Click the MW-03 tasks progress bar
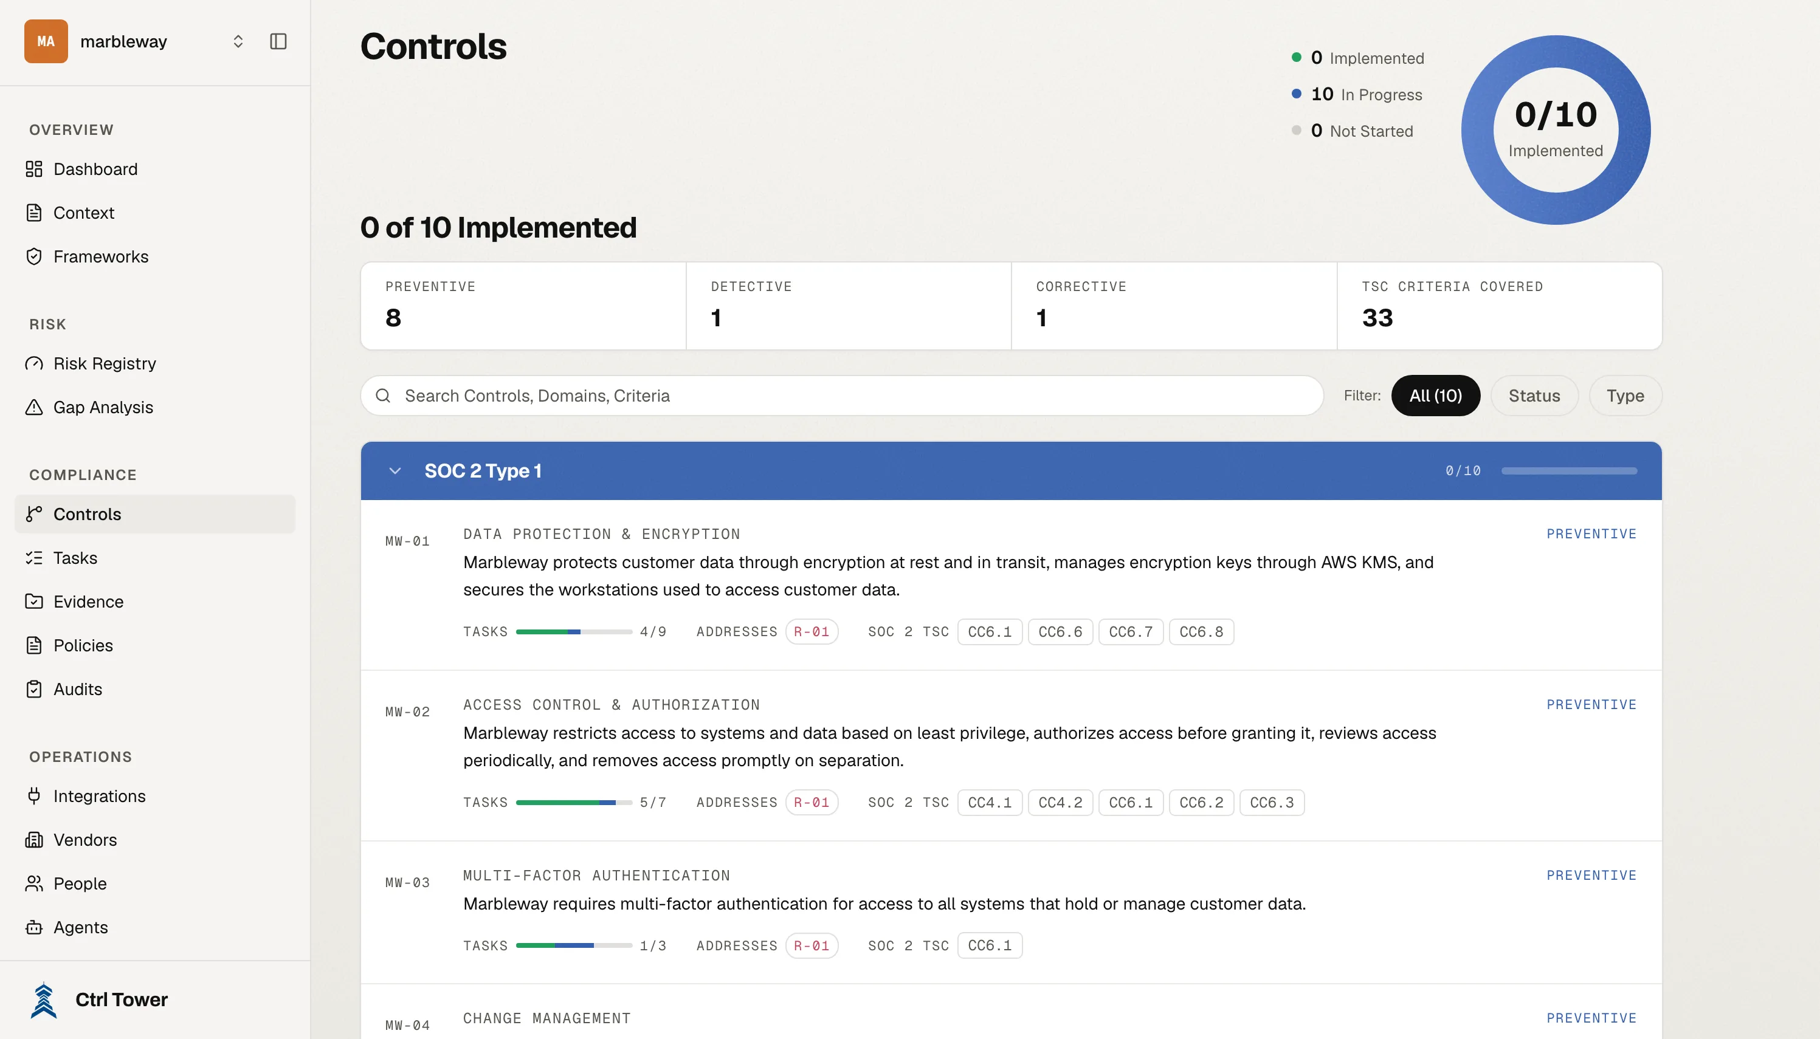The image size is (1820, 1039). (x=574, y=945)
